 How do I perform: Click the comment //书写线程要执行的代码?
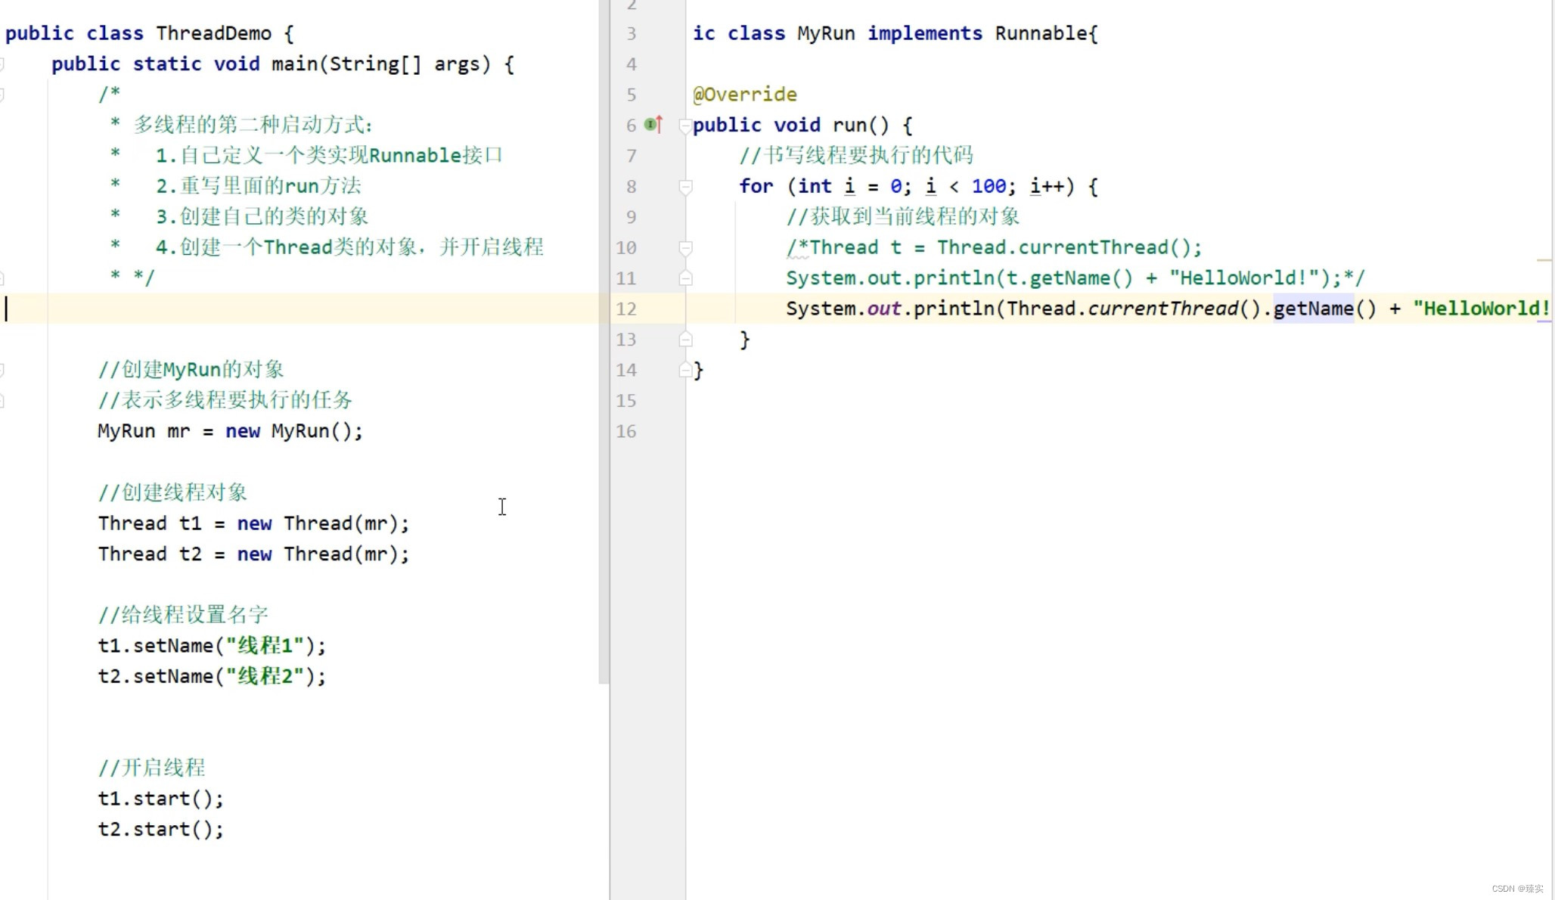click(x=856, y=156)
